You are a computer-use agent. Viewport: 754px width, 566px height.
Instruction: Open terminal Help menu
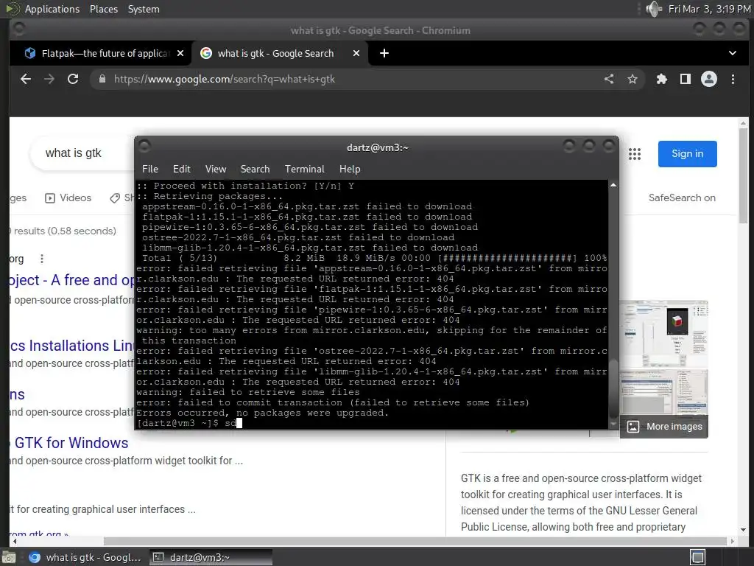pos(350,169)
